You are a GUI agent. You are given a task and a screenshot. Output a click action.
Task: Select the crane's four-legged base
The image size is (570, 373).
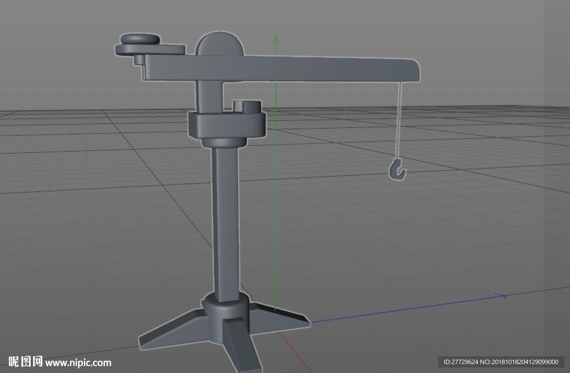click(x=224, y=331)
